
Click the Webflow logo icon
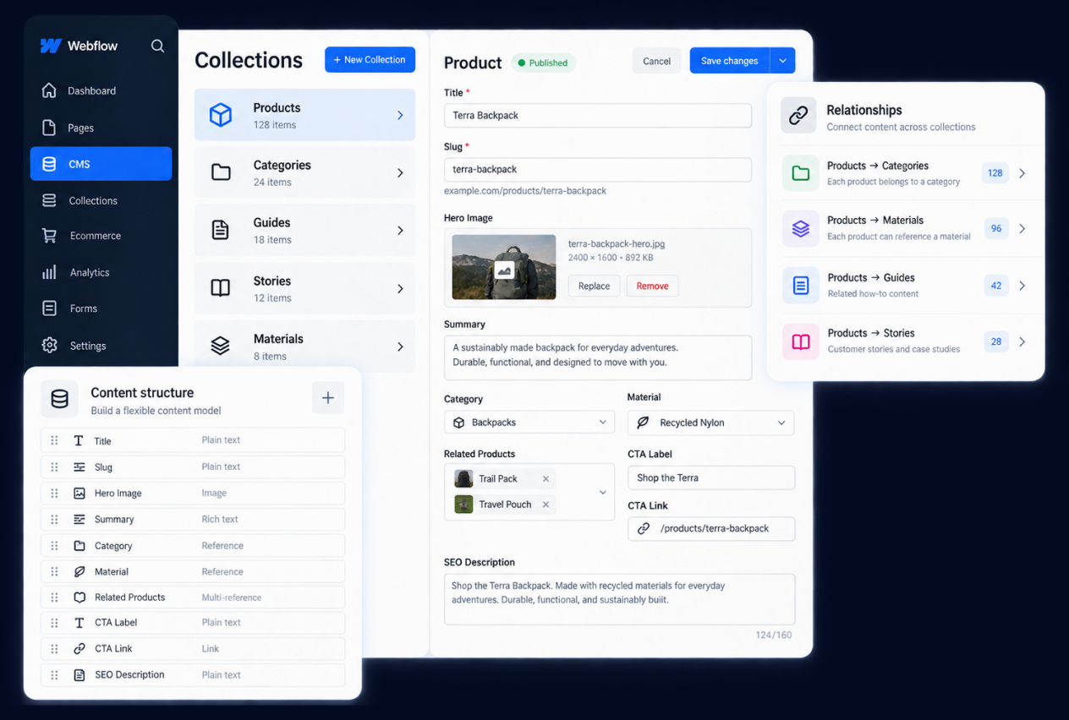pos(51,46)
